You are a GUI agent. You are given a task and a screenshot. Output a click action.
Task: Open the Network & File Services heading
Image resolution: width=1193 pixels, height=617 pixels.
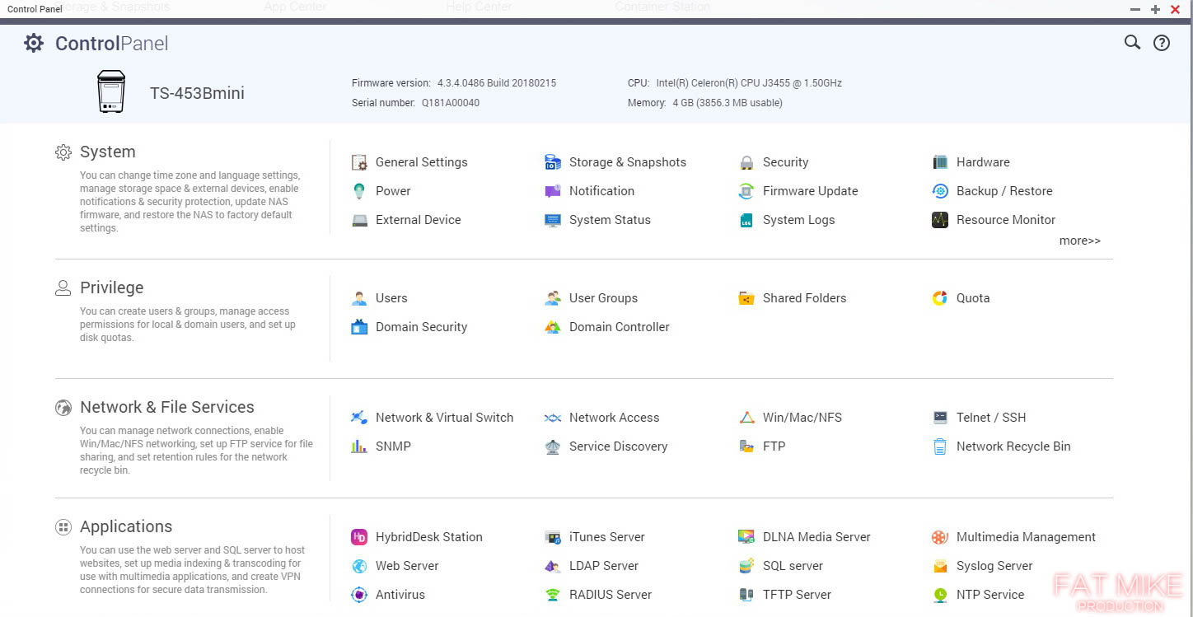tap(167, 407)
